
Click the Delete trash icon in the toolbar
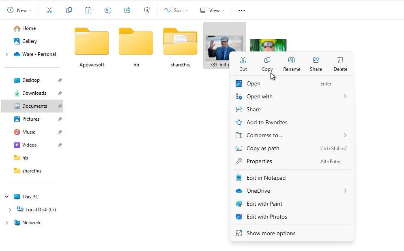(x=147, y=10)
